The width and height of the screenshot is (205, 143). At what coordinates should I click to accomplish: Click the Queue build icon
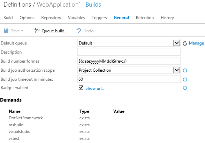pos(37,31)
